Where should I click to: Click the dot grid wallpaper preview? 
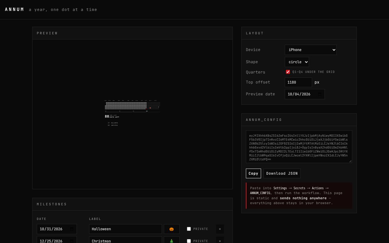coord(132,106)
